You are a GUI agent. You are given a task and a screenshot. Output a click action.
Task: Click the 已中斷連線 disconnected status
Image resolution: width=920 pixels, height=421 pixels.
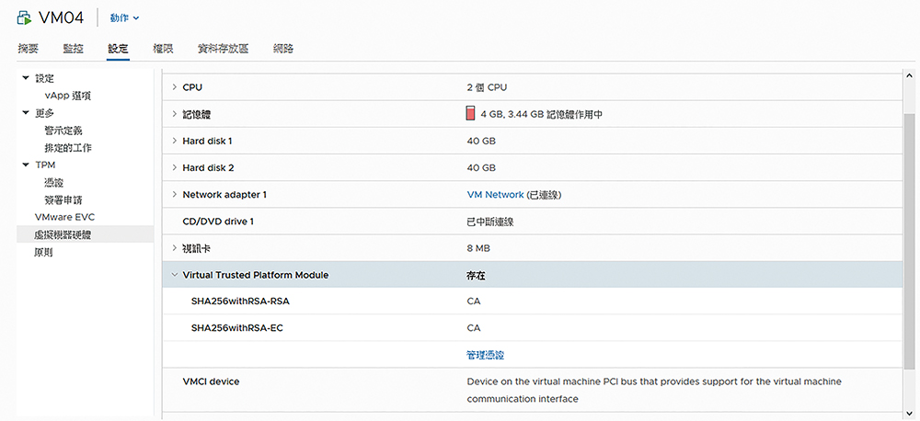coord(491,222)
